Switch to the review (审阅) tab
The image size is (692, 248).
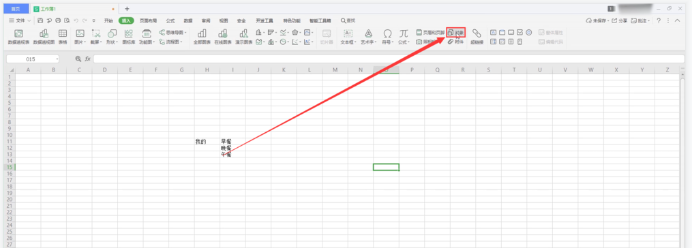(x=206, y=20)
